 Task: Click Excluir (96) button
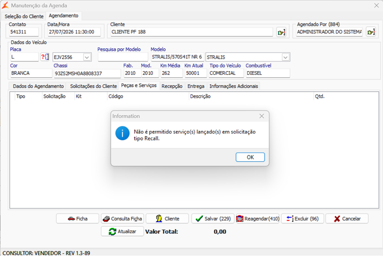click(x=303, y=219)
